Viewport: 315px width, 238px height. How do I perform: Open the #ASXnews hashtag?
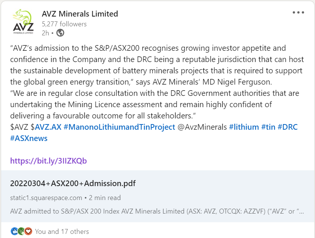pos(29,138)
